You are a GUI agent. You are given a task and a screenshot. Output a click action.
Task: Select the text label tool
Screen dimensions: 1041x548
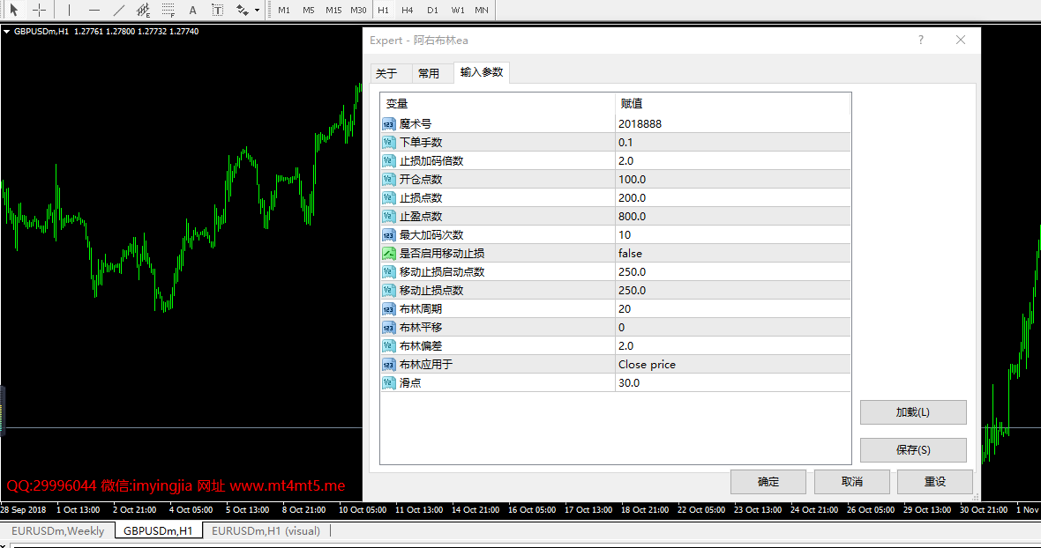(x=218, y=10)
